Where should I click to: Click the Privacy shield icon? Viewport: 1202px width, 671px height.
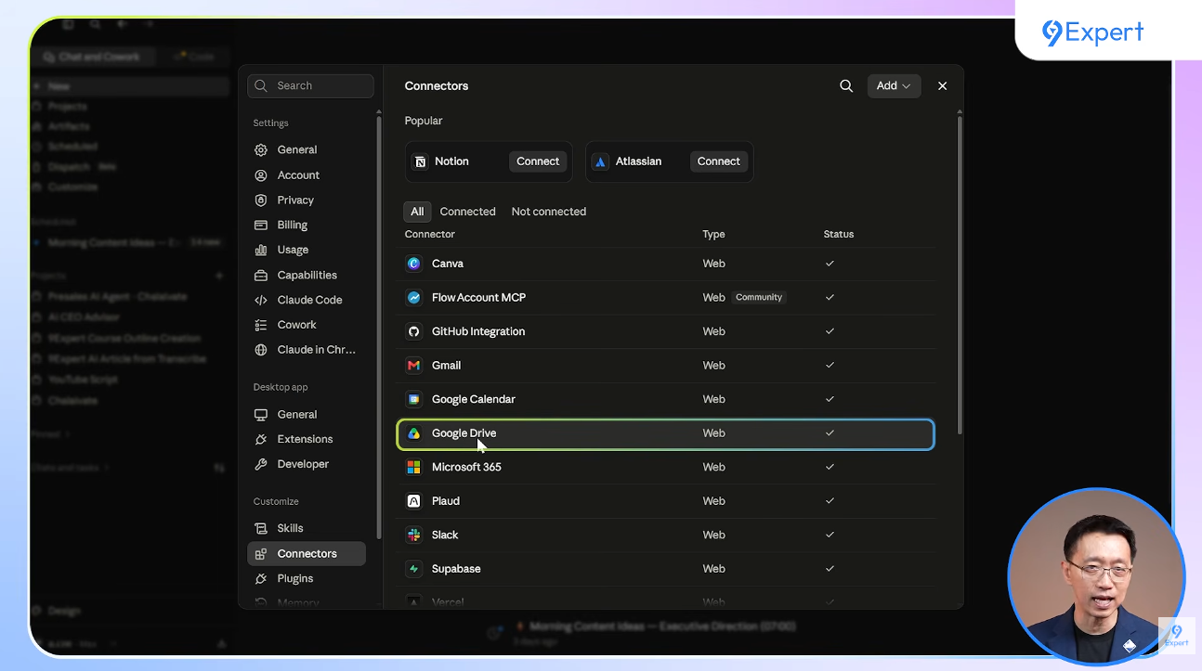pos(261,200)
